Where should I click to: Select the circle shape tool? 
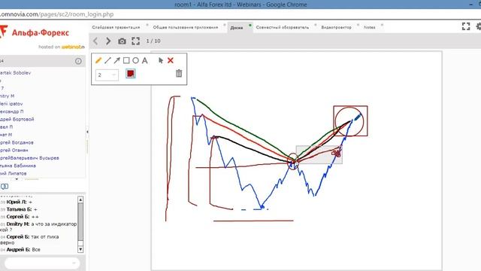[x=135, y=60]
